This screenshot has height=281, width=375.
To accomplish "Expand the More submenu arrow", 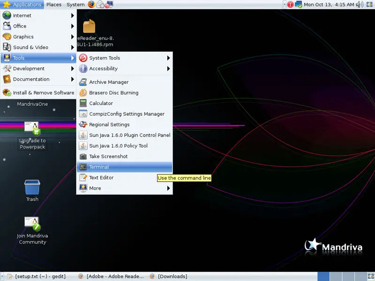I will click(168, 188).
